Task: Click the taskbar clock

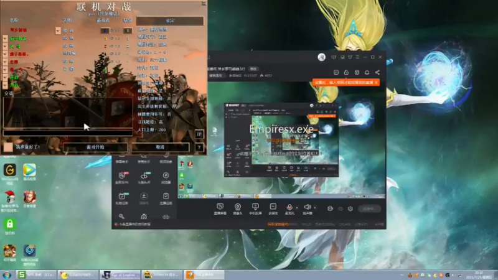Action: 479,274
